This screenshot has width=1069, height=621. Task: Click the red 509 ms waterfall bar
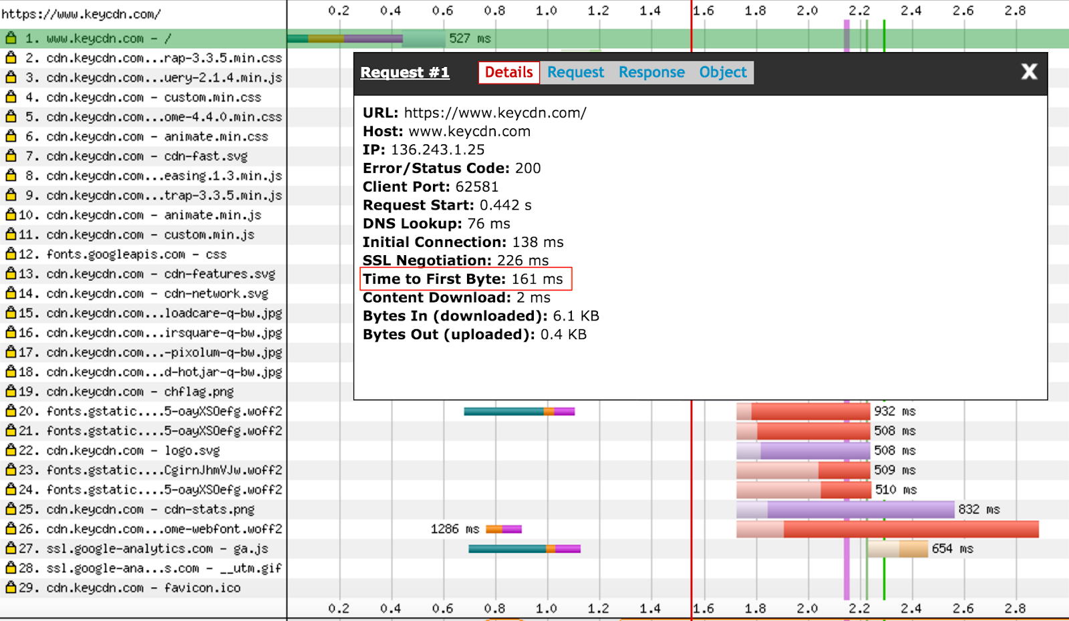tap(803, 470)
